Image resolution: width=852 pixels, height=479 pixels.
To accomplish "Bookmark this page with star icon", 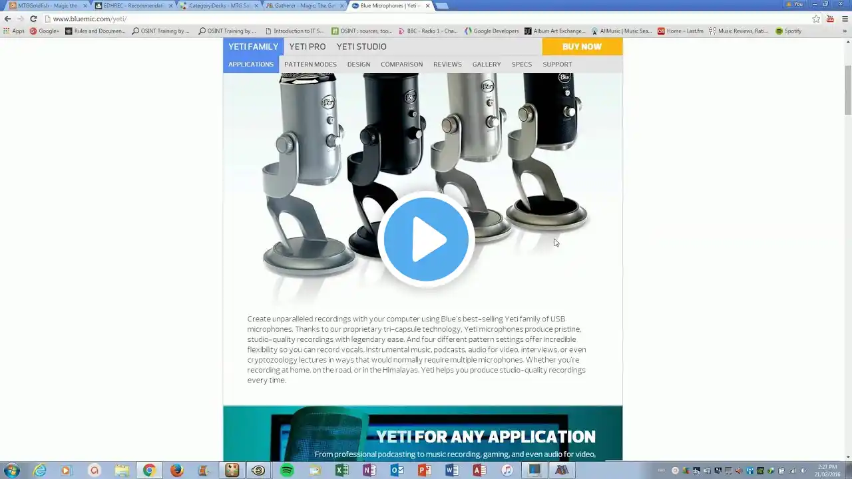I will (x=816, y=19).
